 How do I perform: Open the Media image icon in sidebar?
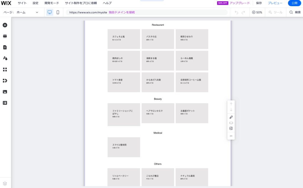click(5, 92)
